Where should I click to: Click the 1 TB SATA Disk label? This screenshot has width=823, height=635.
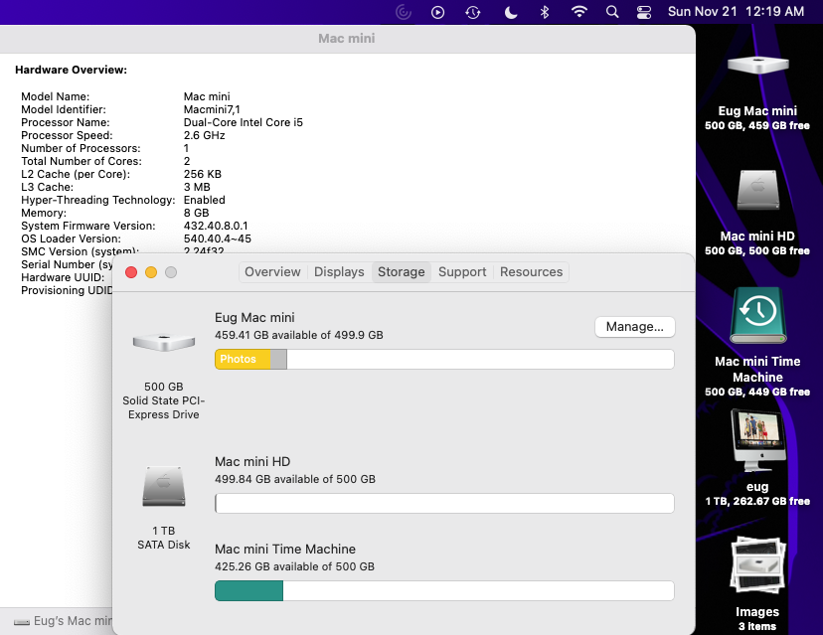pyautogui.click(x=164, y=538)
